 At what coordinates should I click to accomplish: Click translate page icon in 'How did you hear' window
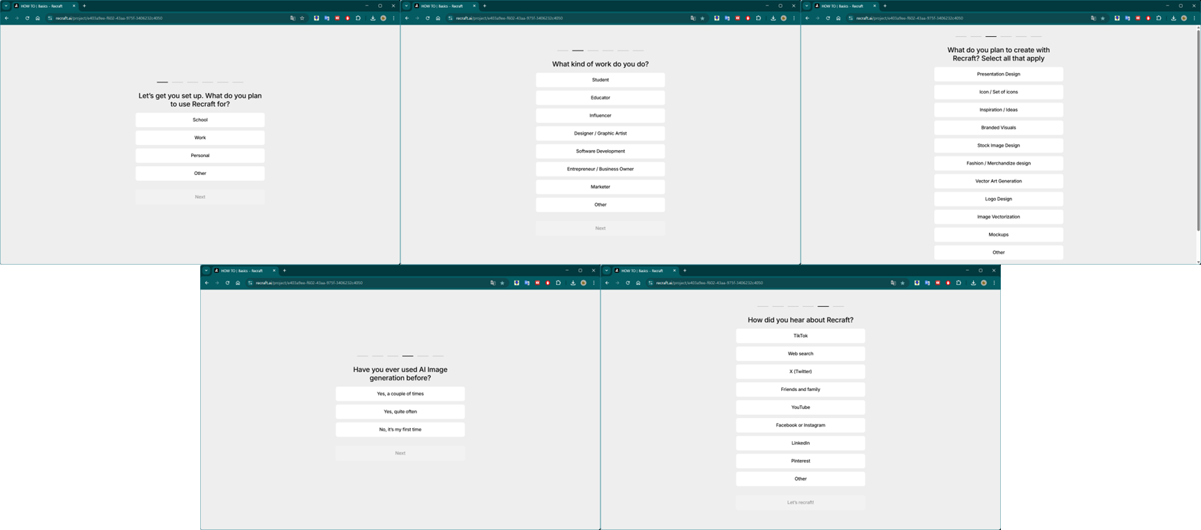click(x=893, y=283)
